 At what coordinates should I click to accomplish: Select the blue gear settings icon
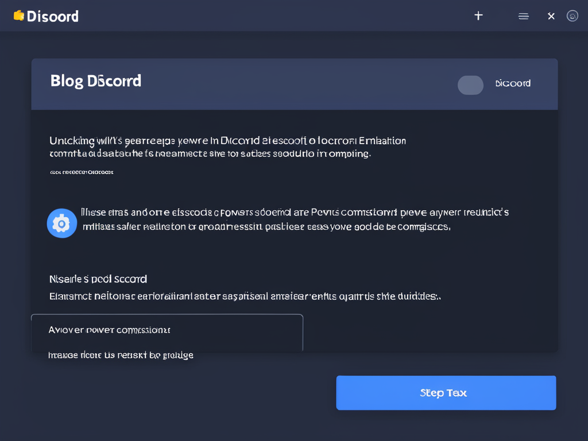tap(61, 223)
